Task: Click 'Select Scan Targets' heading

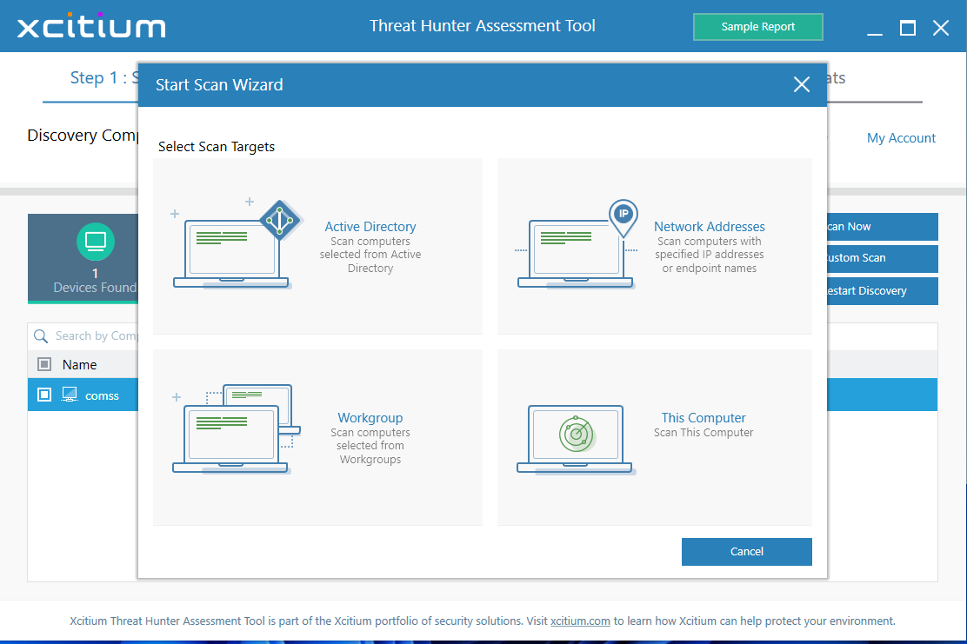Action: click(x=217, y=147)
